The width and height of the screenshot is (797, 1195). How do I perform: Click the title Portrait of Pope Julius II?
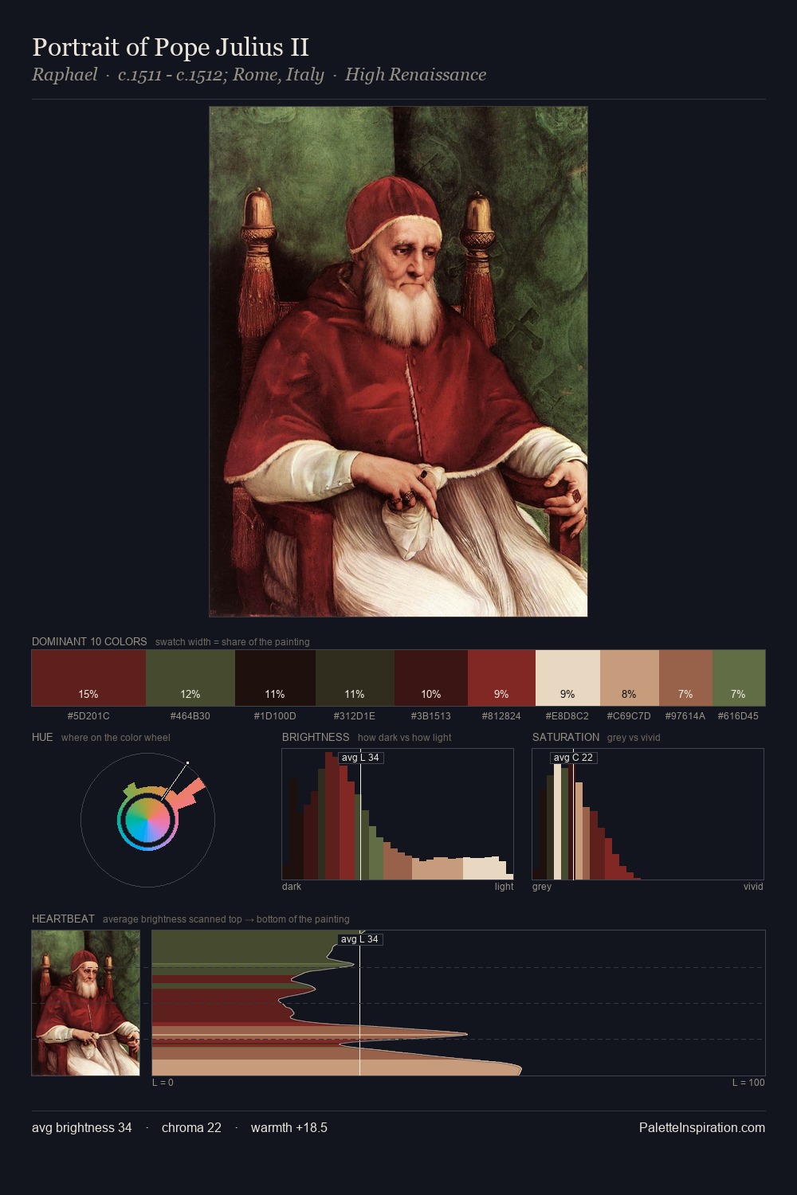click(171, 48)
